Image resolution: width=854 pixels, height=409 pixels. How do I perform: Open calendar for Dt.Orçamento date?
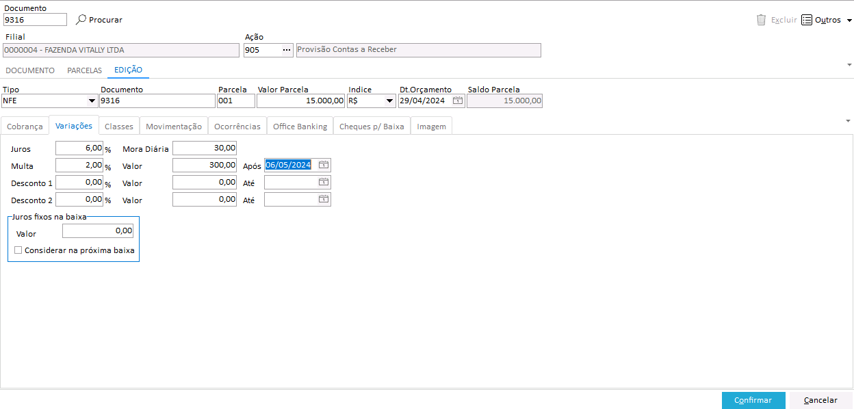pyautogui.click(x=458, y=101)
